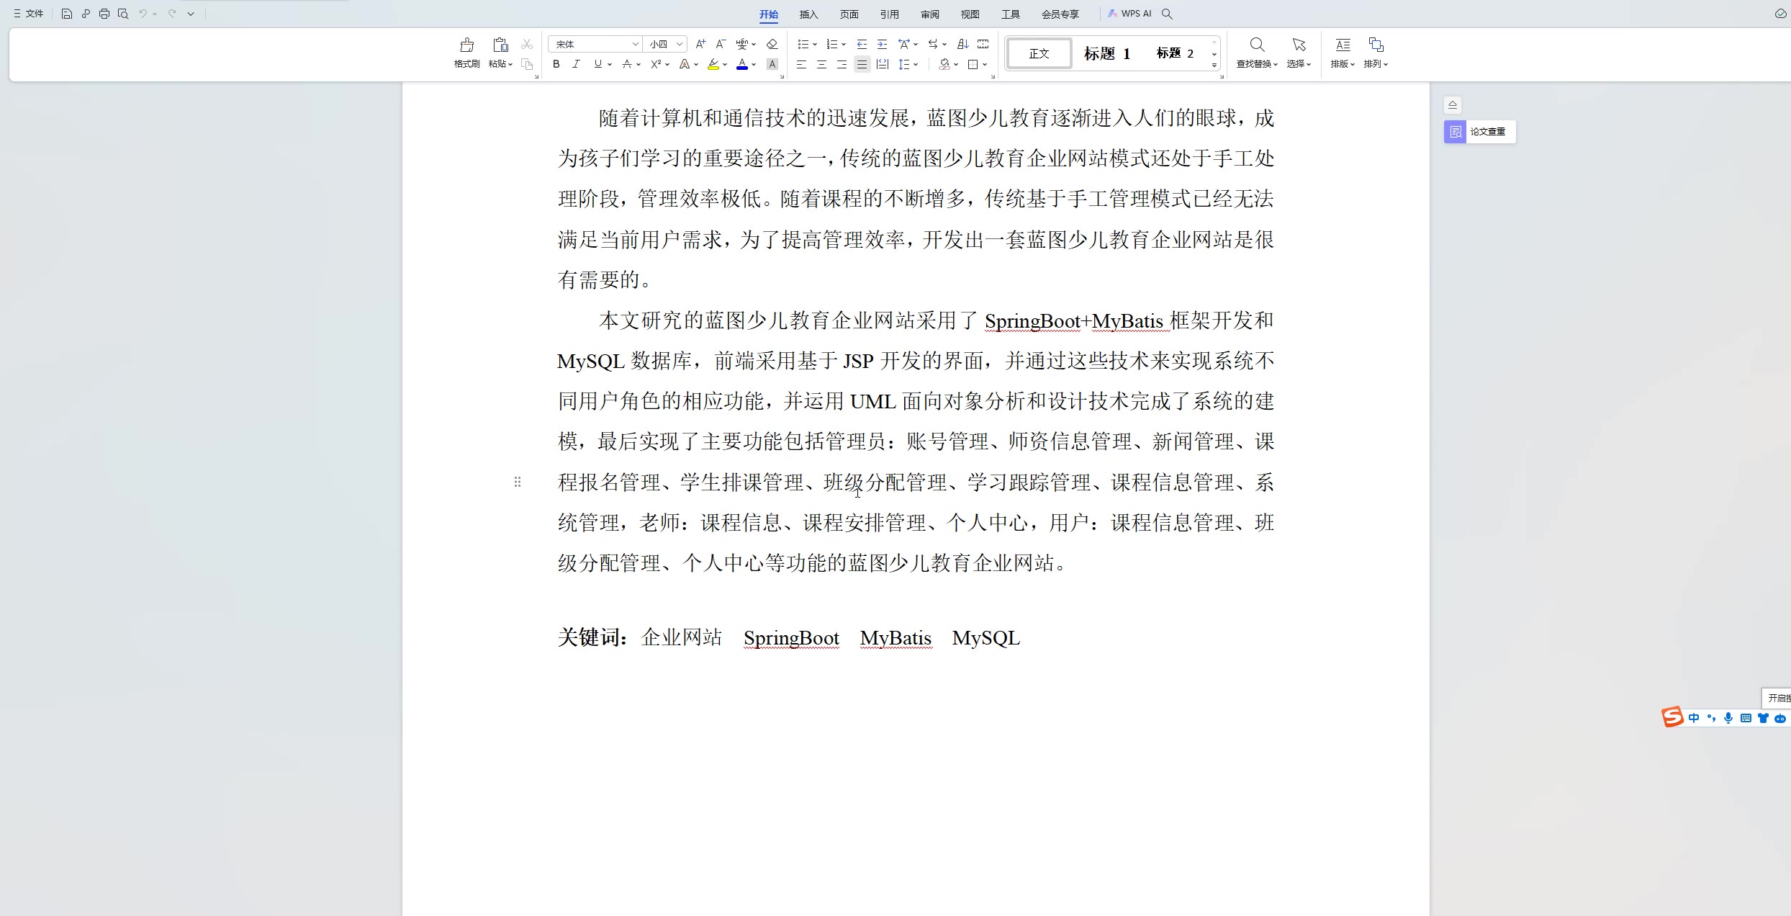Apply the 标题 1 heading style
Screen dimensions: 1791x916
tap(1107, 54)
